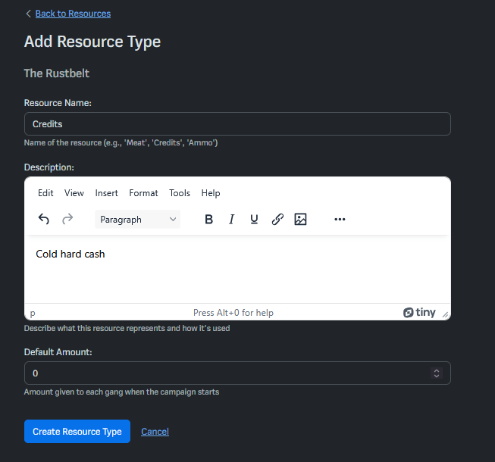The width and height of the screenshot is (495, 462).
Task: Open the Insert menu
Action: (x=107, y=193)
